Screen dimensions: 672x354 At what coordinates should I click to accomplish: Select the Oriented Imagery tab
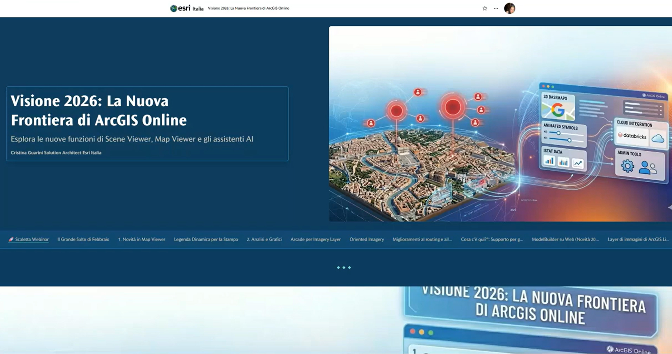367,239
